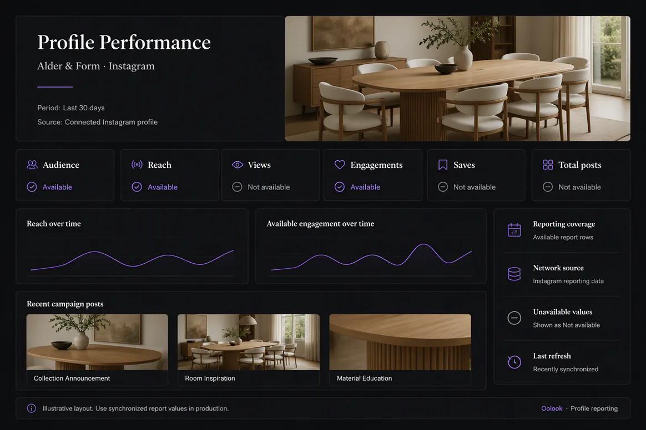This screenshot has height=430, width=646.
Task: Click the Available report rows text
Action: (563, 237)
